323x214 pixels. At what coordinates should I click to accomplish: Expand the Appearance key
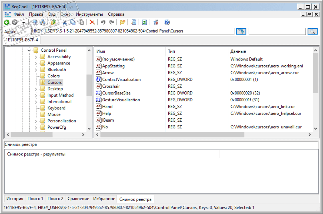(x=36, y=63)
